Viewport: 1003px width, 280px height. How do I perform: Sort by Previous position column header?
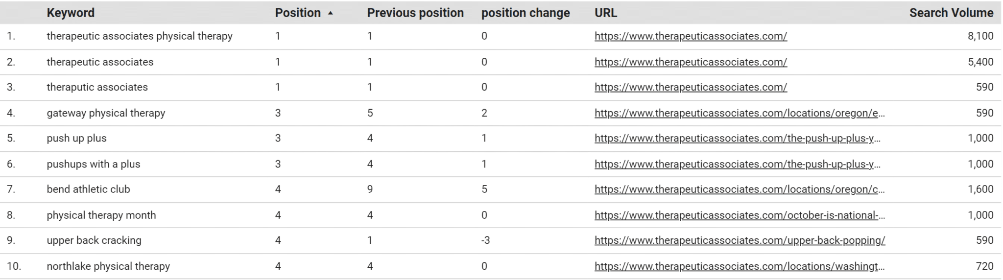[415, 13]
